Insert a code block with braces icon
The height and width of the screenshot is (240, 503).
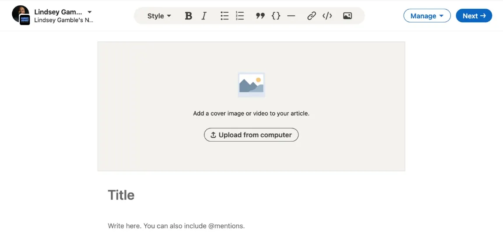276,16
